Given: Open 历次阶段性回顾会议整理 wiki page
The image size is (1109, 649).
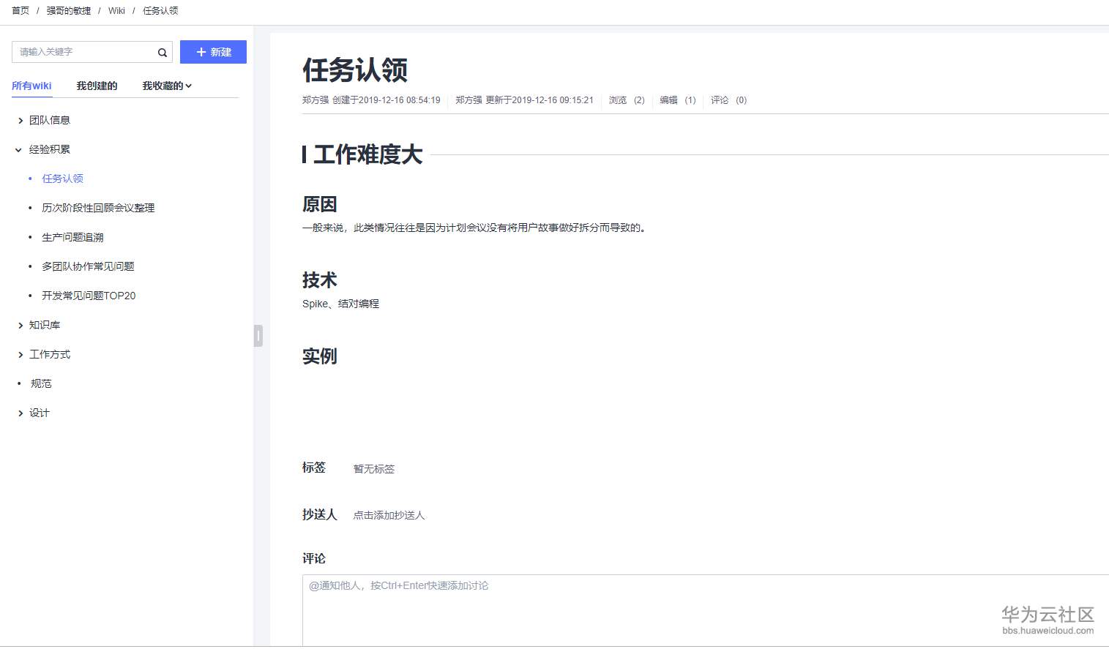Looking at the screenshot, I should [x=98, y=208].
